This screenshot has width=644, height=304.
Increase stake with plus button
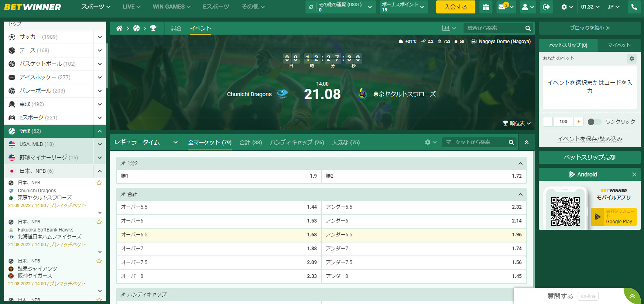click(x=578, y=122)
